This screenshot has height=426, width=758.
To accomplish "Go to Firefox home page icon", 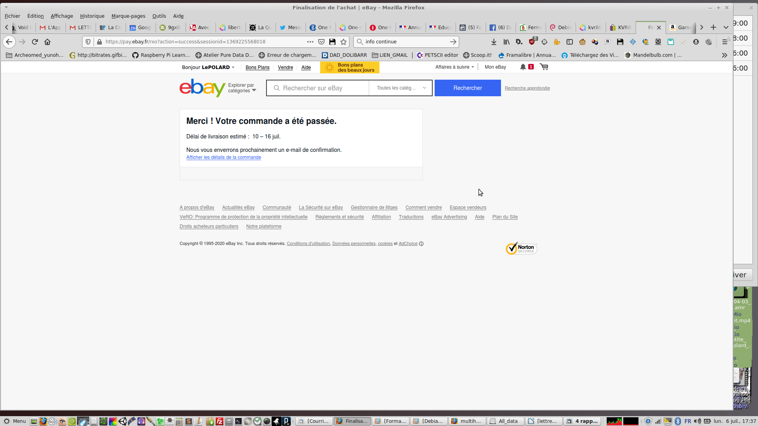I will coord(47,41).
